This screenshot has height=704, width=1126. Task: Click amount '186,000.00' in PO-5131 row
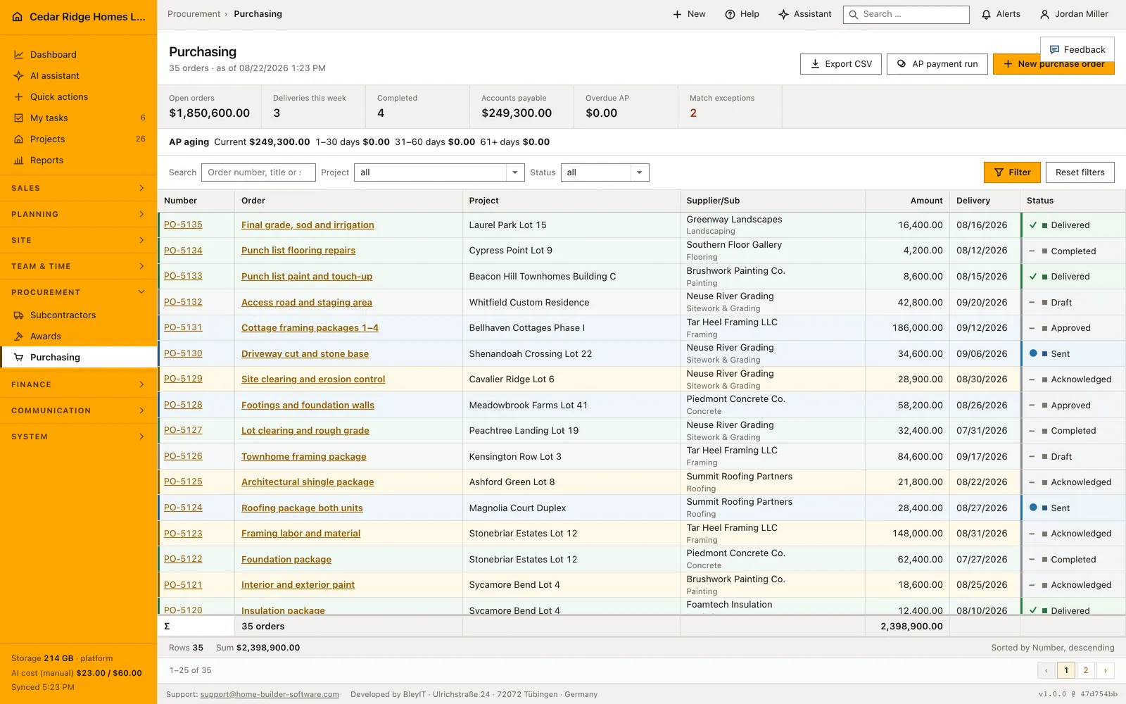(x=918, y=328)
